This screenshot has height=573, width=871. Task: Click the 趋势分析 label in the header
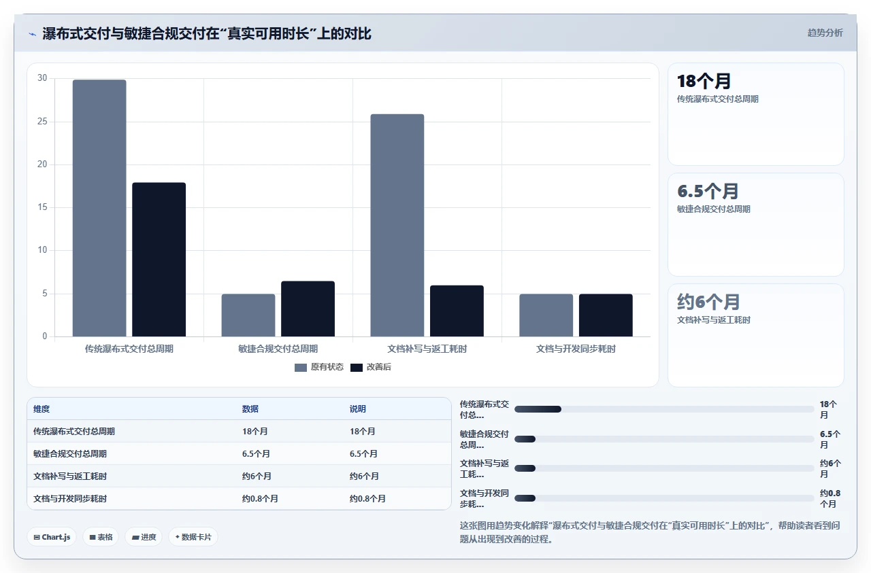[825, 33]
